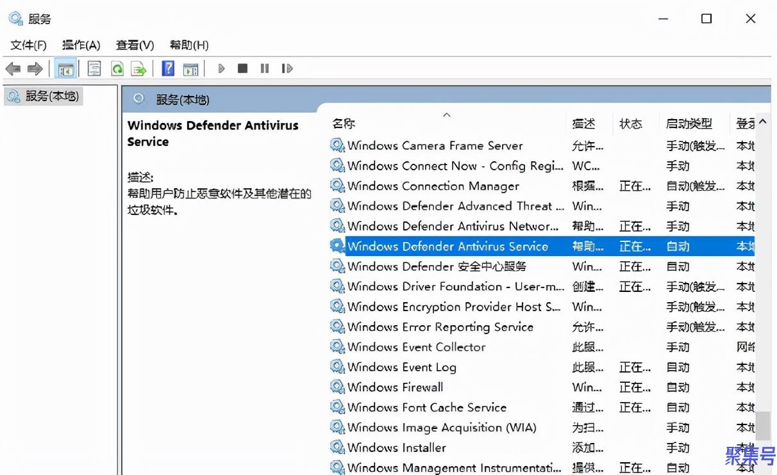This screenshot has height=475, width=777.
Task: Select 服务(本地) in the left tree
Action: click(x=44, y=97)
